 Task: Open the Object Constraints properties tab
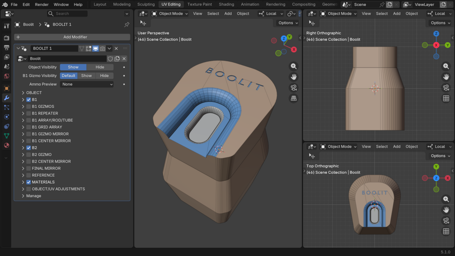[x=6, y=126]
